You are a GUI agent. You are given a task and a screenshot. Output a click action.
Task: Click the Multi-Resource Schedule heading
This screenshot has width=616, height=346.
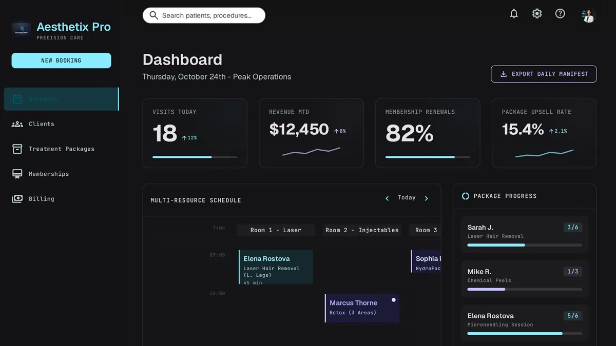tap(196, 200)
